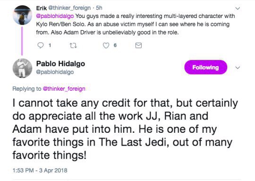Click the @thinker_foreign handle next to Erik
The height and width of the screenshot is (181, 255).
point(69,8)
